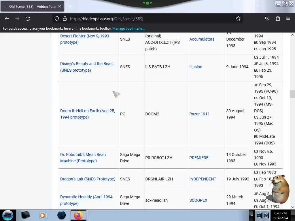The height and width of the screenshot is (221, 295).
Task: Select the DOOM2 filename cell
Action: (x=165, y=114)
